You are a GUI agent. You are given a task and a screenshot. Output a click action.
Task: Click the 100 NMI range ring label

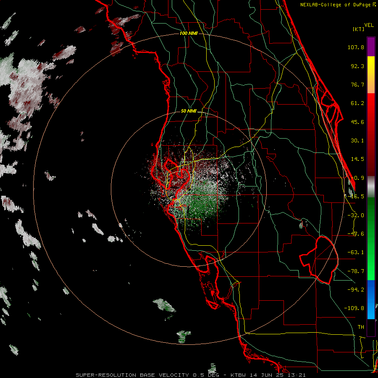point(189,33)
